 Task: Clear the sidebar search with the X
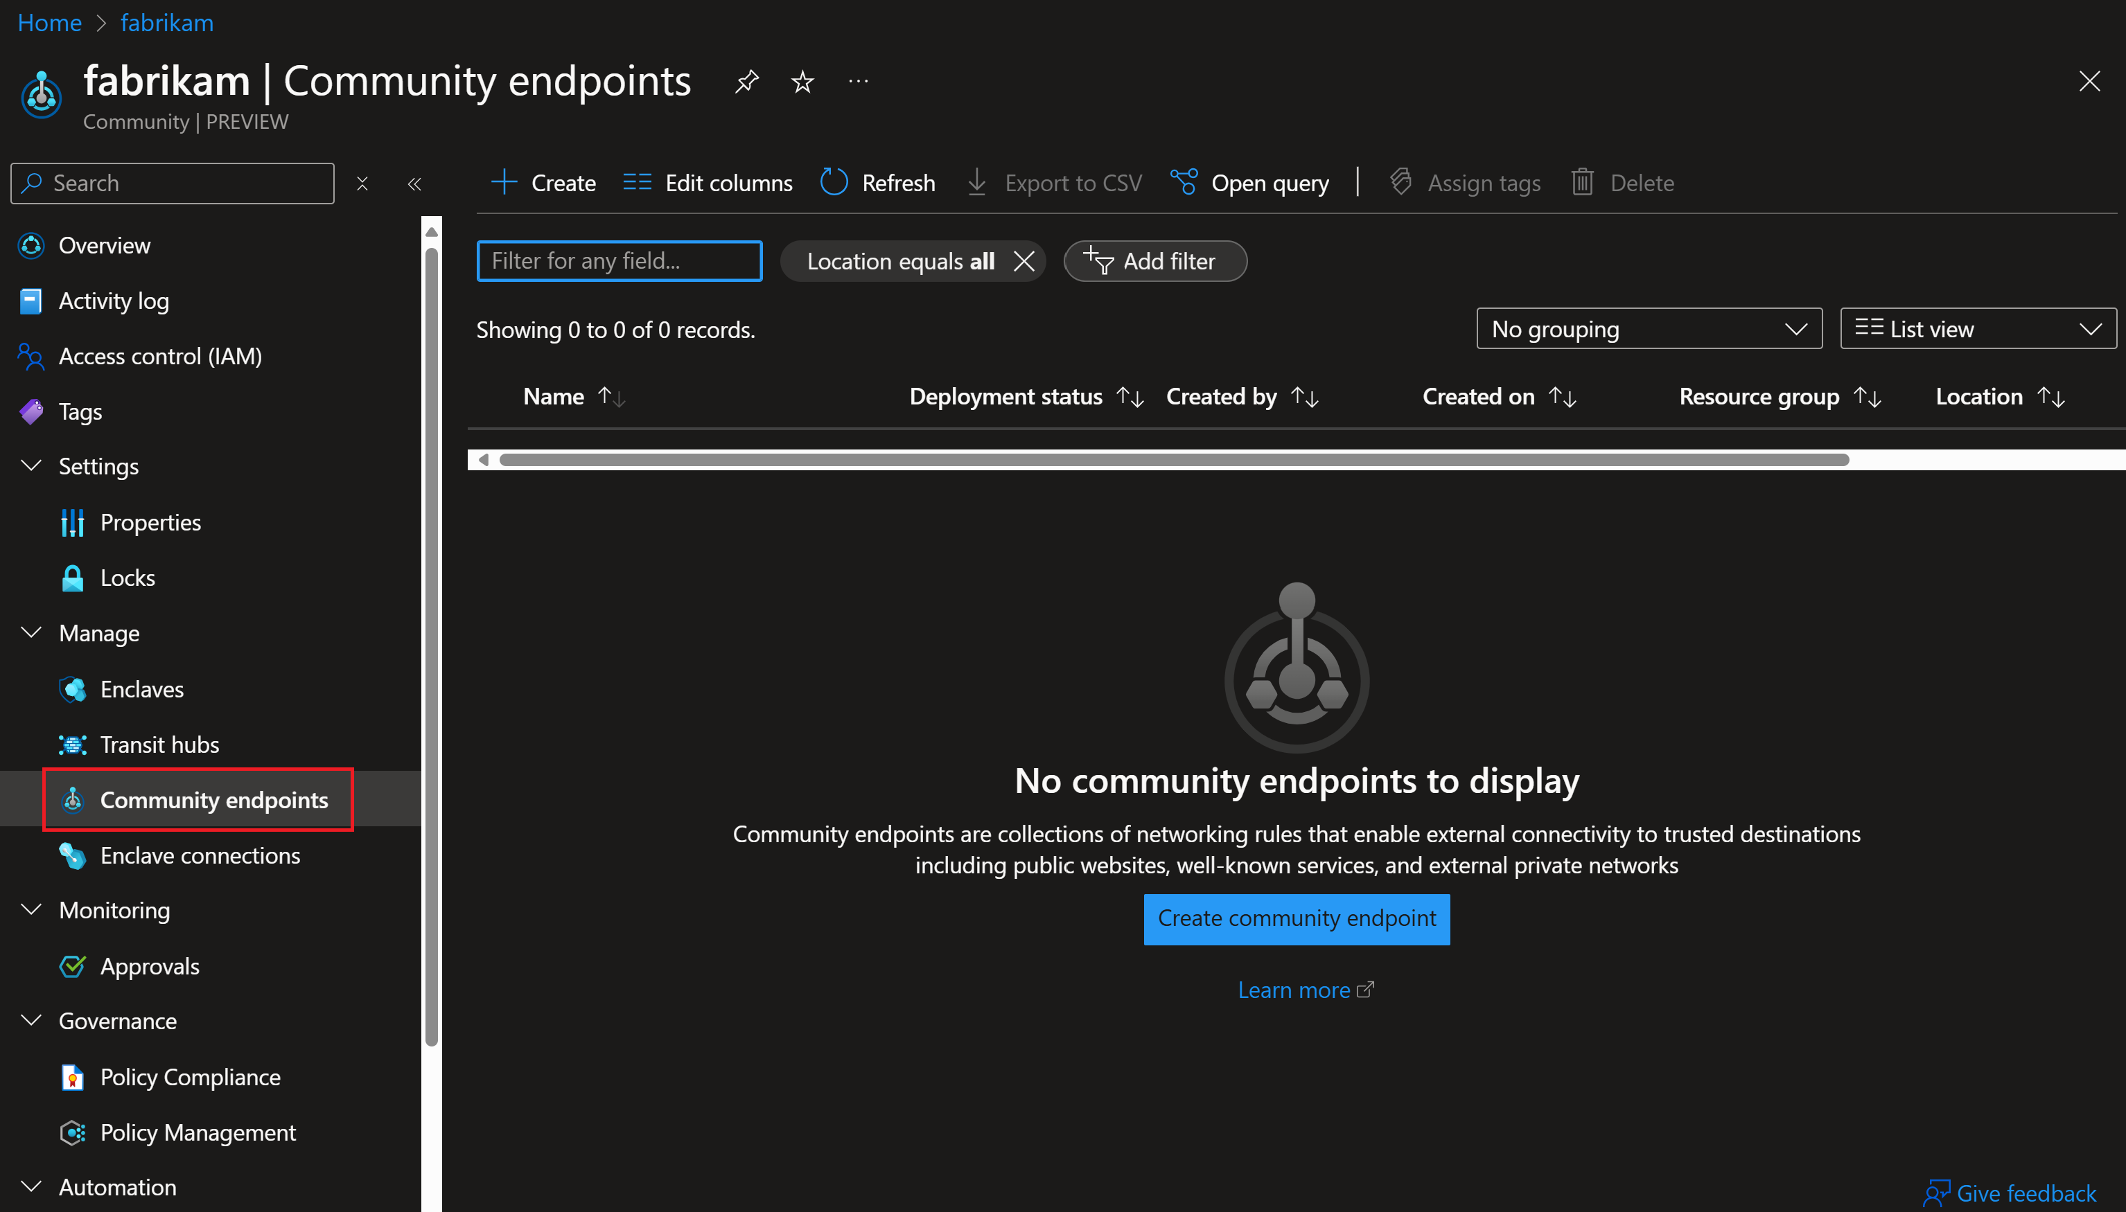coord(362,183)
